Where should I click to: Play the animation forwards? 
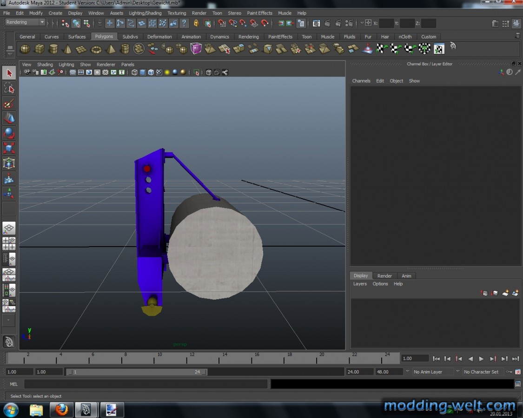click(x=481, y=359)
